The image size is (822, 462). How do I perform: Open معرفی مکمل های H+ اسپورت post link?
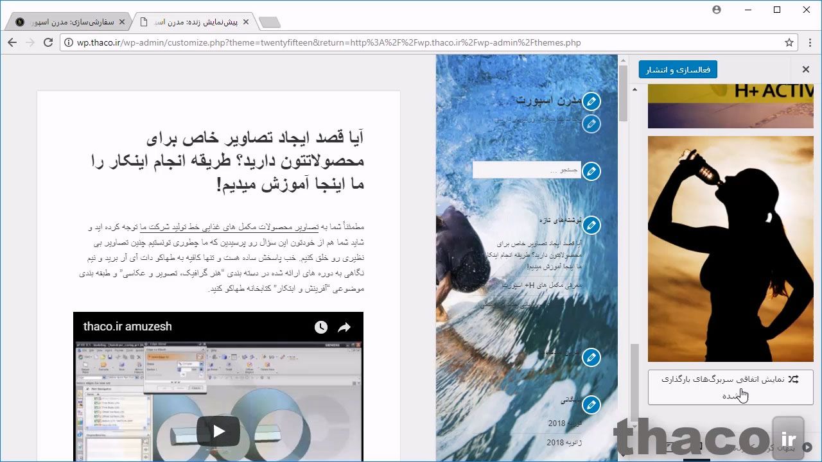pos(541,285)
